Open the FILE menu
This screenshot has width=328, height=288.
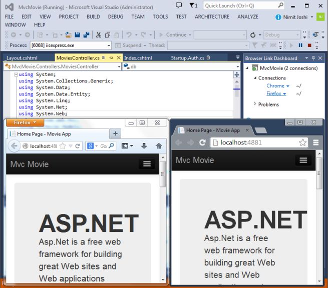9,16
